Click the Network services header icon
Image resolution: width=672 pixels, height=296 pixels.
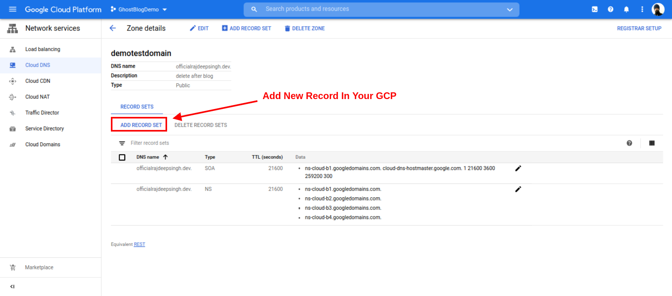pos(13,28)
